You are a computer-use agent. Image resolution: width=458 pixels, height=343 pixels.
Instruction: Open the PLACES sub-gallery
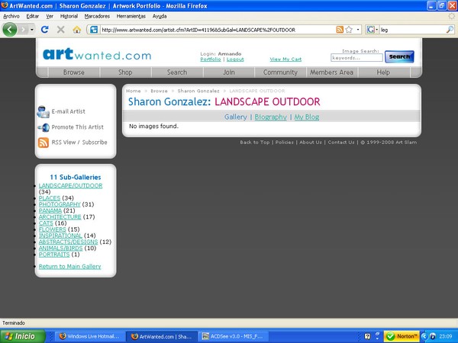pyautogui.click(x=50, y=198)
